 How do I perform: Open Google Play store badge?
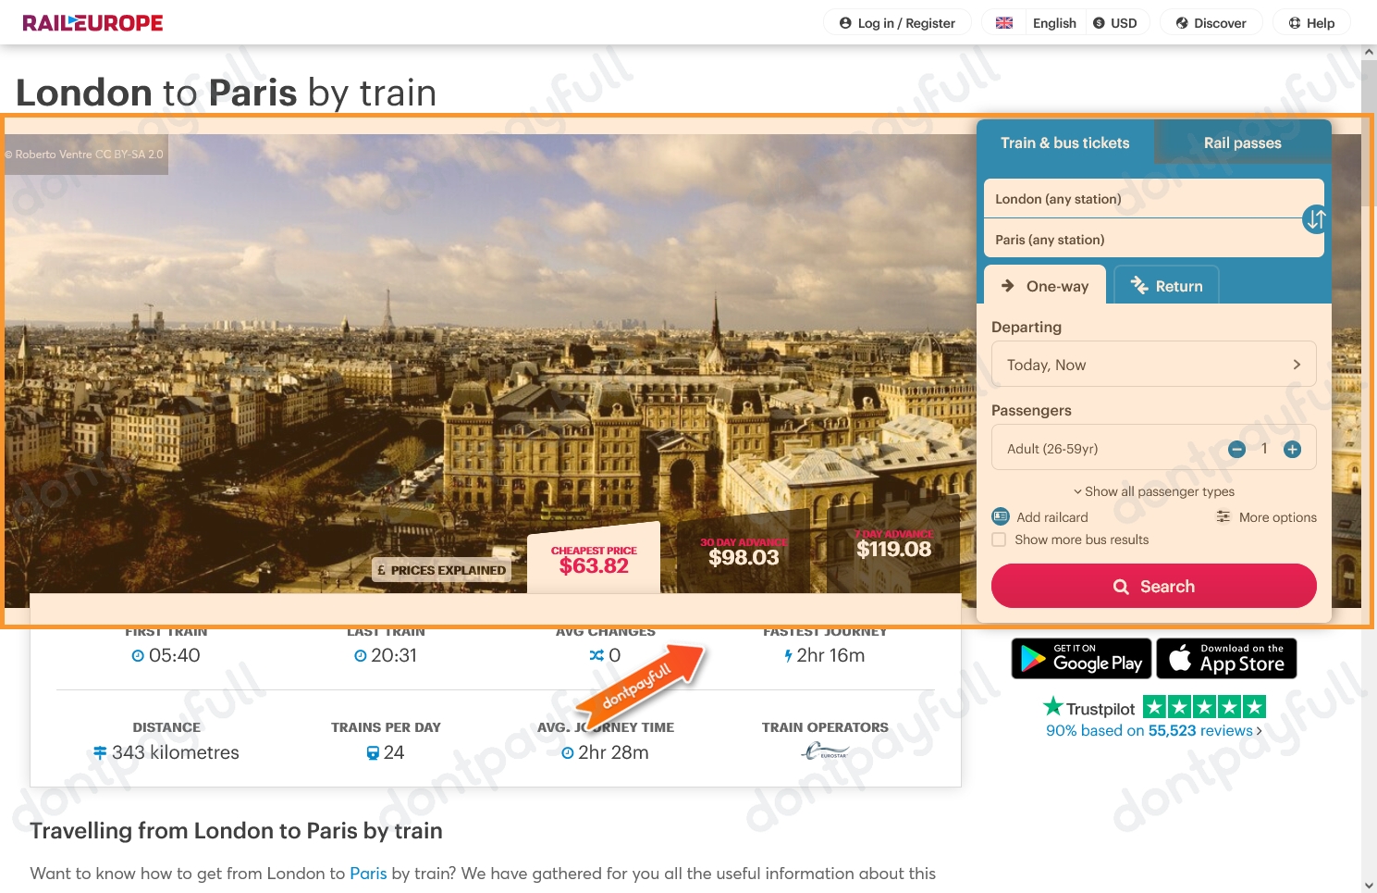pyautogui.click(x=1081, y=658)
